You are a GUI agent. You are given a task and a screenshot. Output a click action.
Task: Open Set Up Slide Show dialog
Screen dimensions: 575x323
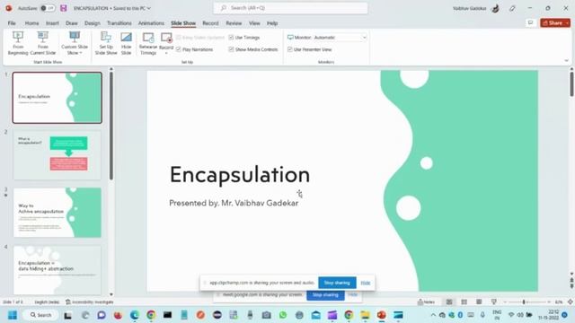coord(106,43)
